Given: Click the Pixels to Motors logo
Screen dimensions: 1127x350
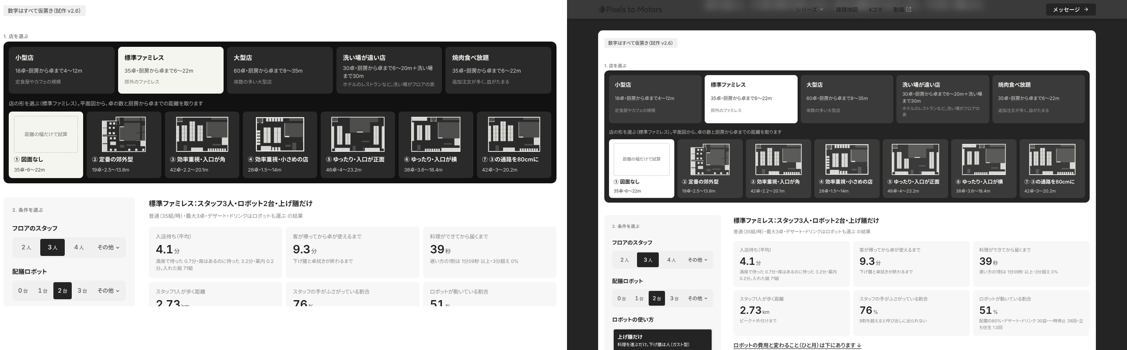Looking at the screenshot, I should [630, 9].
